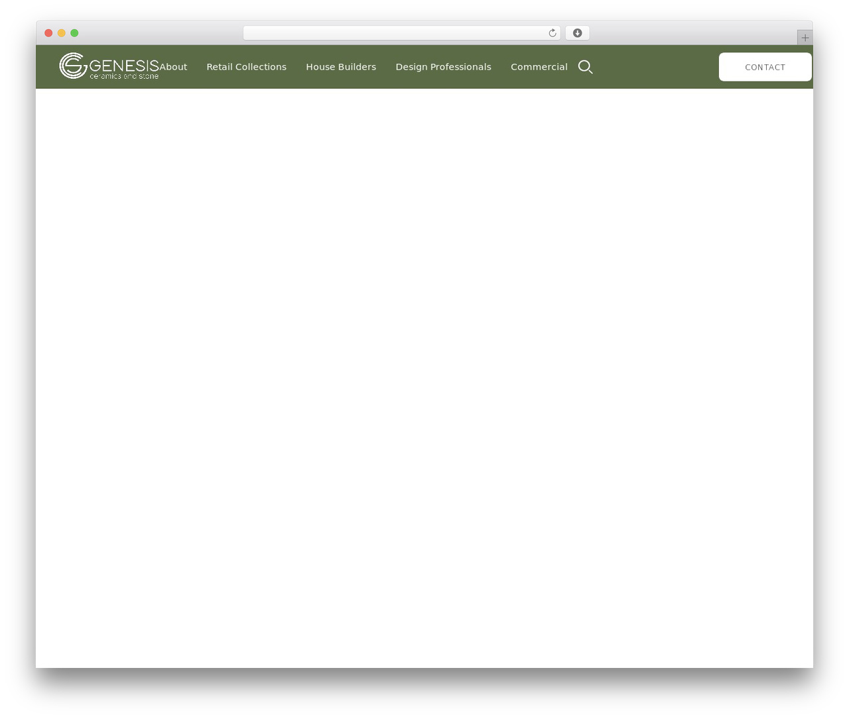The height and width of the screenshot is (719, 849).
Task: Open the About menu item
Action: (x=173, y=67)
